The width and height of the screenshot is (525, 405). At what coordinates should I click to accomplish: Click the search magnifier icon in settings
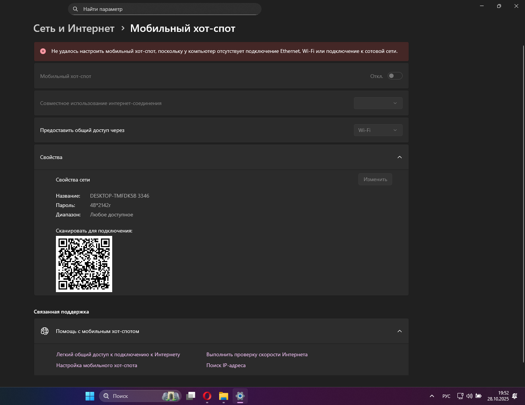point(75,9)
